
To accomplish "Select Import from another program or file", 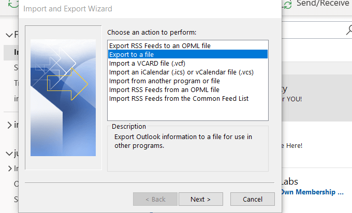I will (x=164, y=81).
